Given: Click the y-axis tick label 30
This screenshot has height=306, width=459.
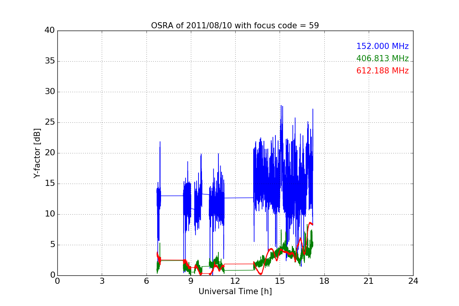Looking at the screenshot, I should (x=50, y=92).
